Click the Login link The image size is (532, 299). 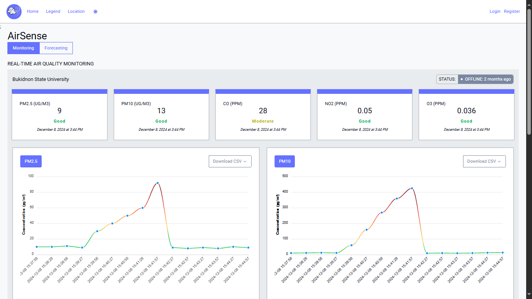(495, 12)
